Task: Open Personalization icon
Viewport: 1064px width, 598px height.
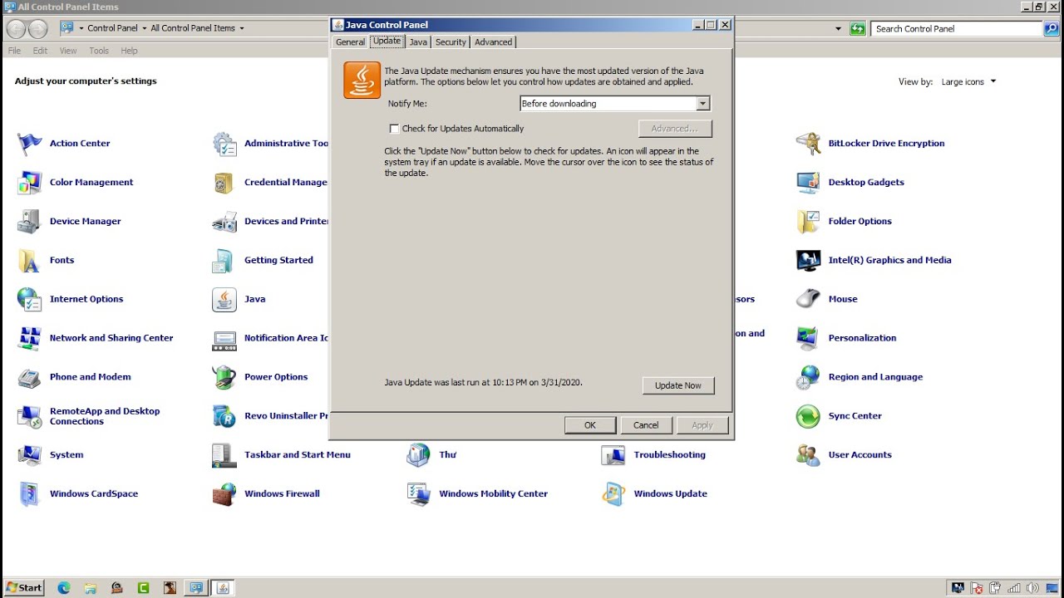Action: point(808,339)
